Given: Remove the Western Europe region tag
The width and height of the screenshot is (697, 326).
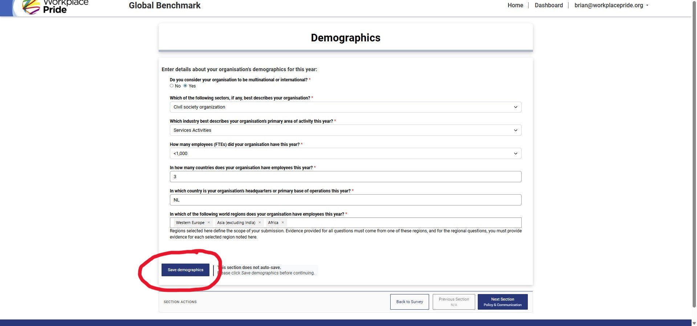Looking at the screenshot, I should [209, 223].
